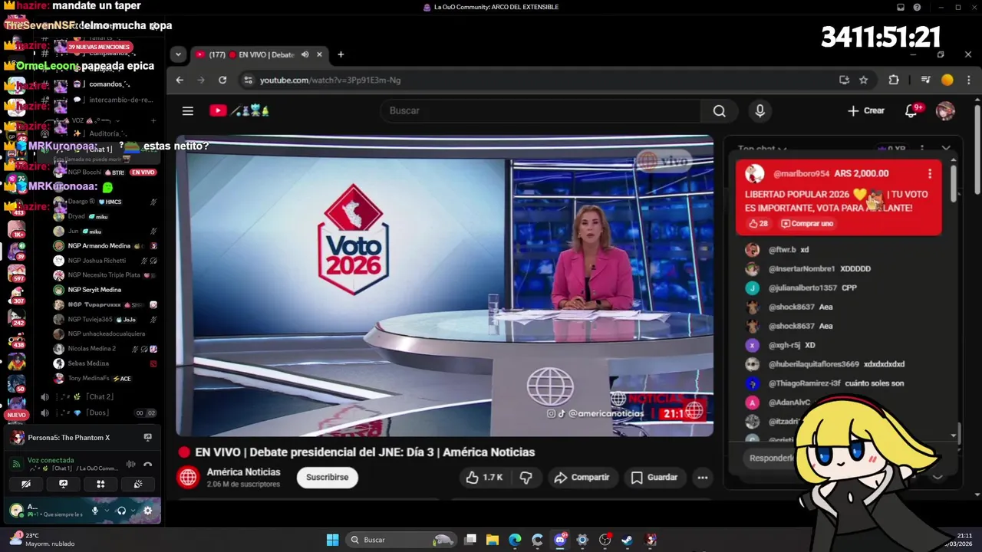This screenshot has height=552, width=982.
Task: Click Comprar uno on Super Chat
Action: (x=807, y=224)
